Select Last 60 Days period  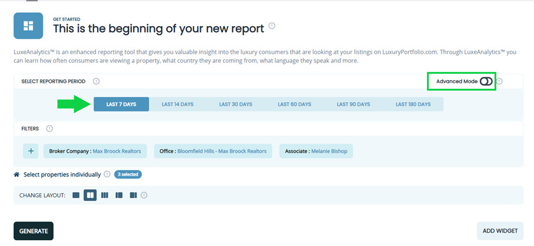[294, 104]
